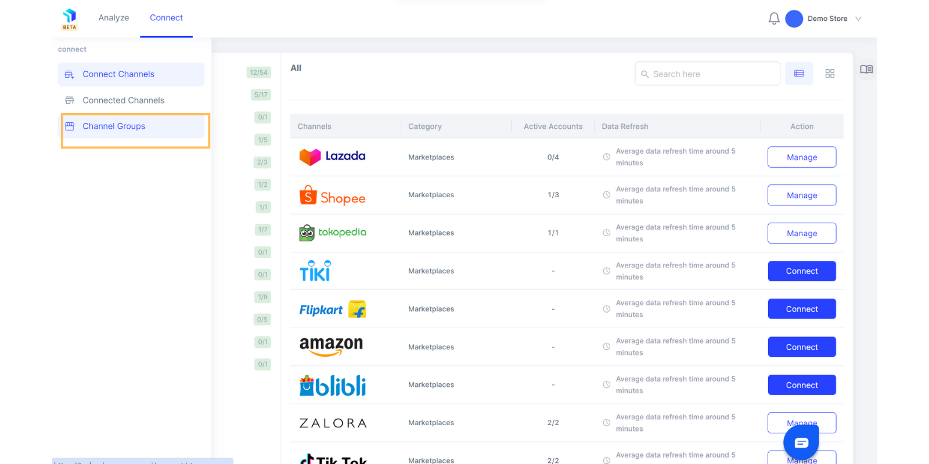Open the guide book icon
Viewport: 929px width, 464px height.
(x=866, y=69)
